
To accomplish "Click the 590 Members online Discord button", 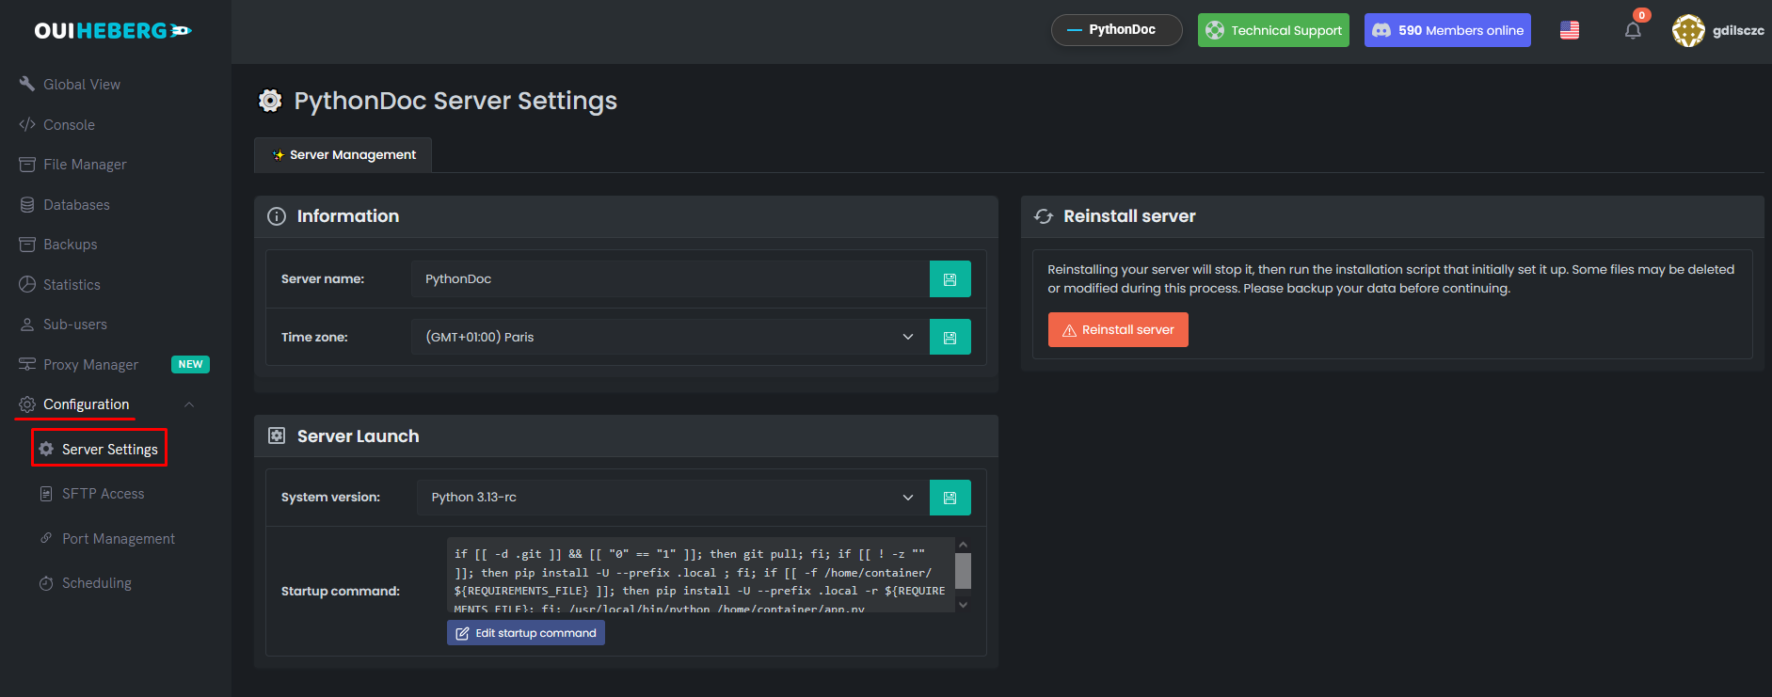I will 1447,30.
